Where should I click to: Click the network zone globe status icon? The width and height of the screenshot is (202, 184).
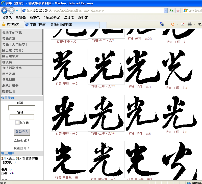pyautogui.click(x=189, y=183)
